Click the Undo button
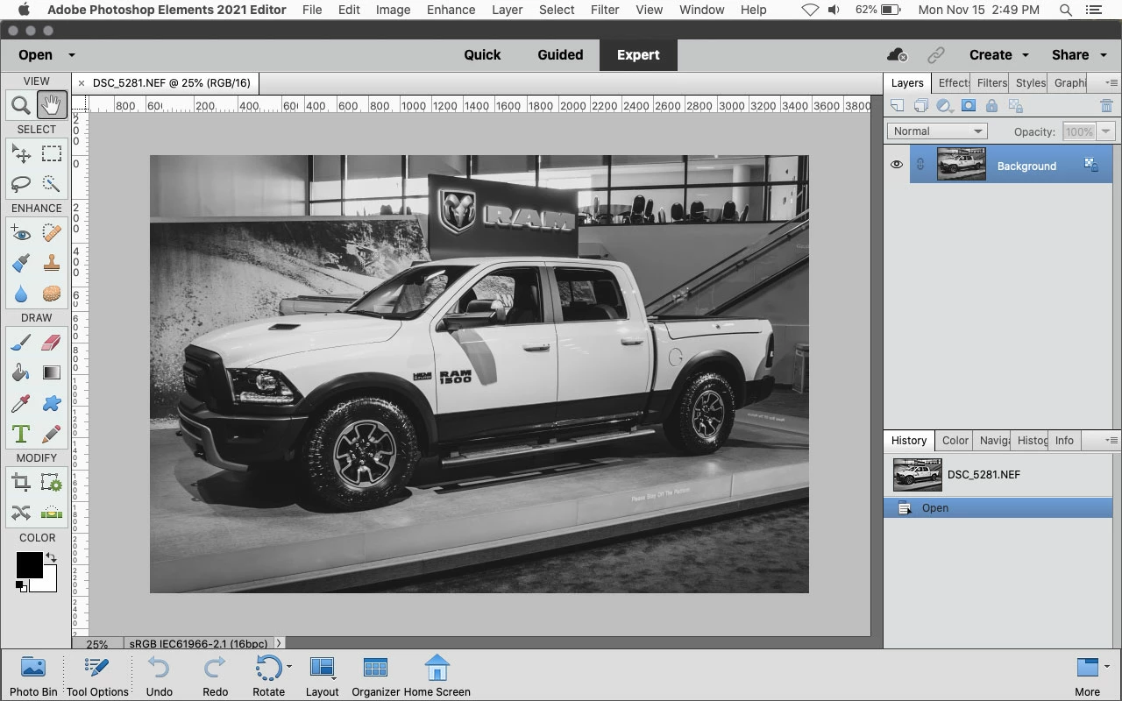The image size is (1122, 701). [x=160, y=676]
